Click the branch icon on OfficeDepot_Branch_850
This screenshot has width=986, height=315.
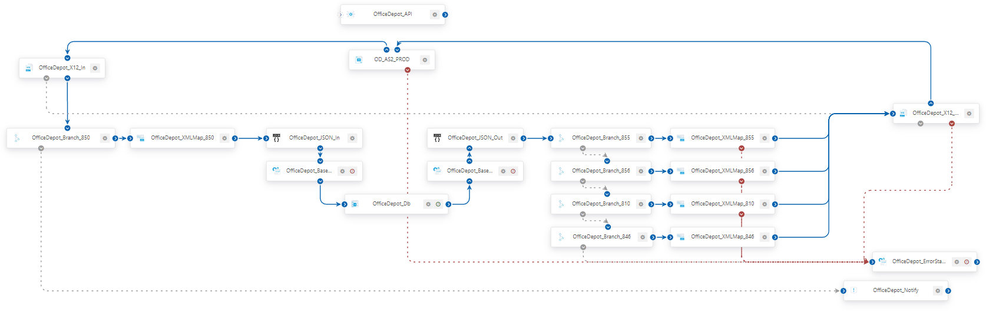(17, 138)
